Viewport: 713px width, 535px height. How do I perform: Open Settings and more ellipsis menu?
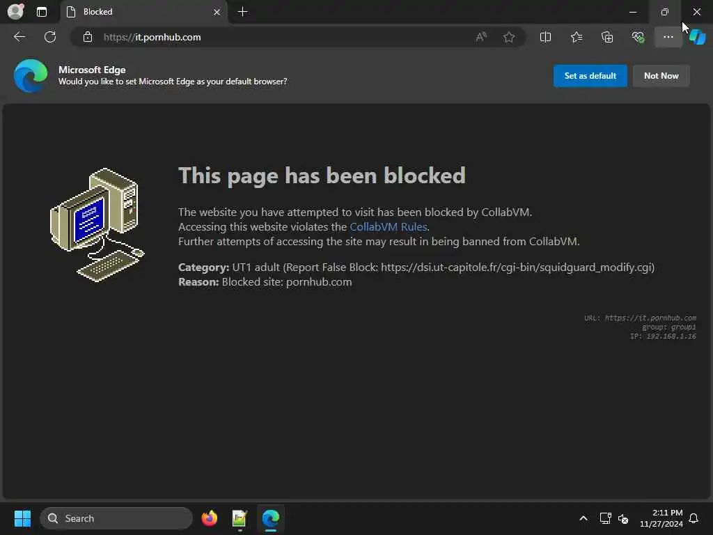(x=668, y=37)
